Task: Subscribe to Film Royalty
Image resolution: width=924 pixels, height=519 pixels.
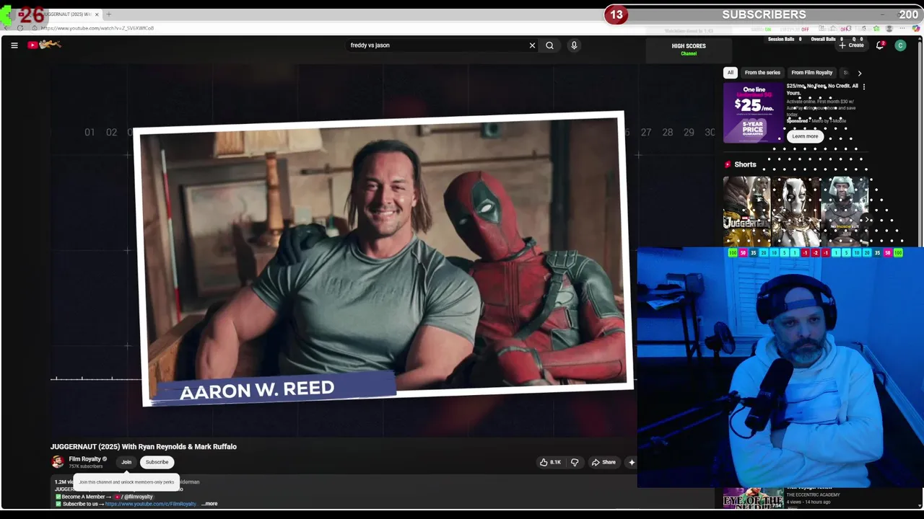Action: [x=157, y=462]
